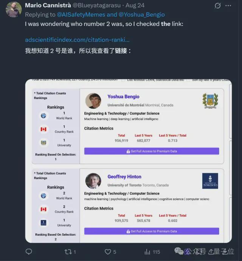Retweet using the repost arrows icon
Viewport: 242px width, 261px height.
pos(68,252)
